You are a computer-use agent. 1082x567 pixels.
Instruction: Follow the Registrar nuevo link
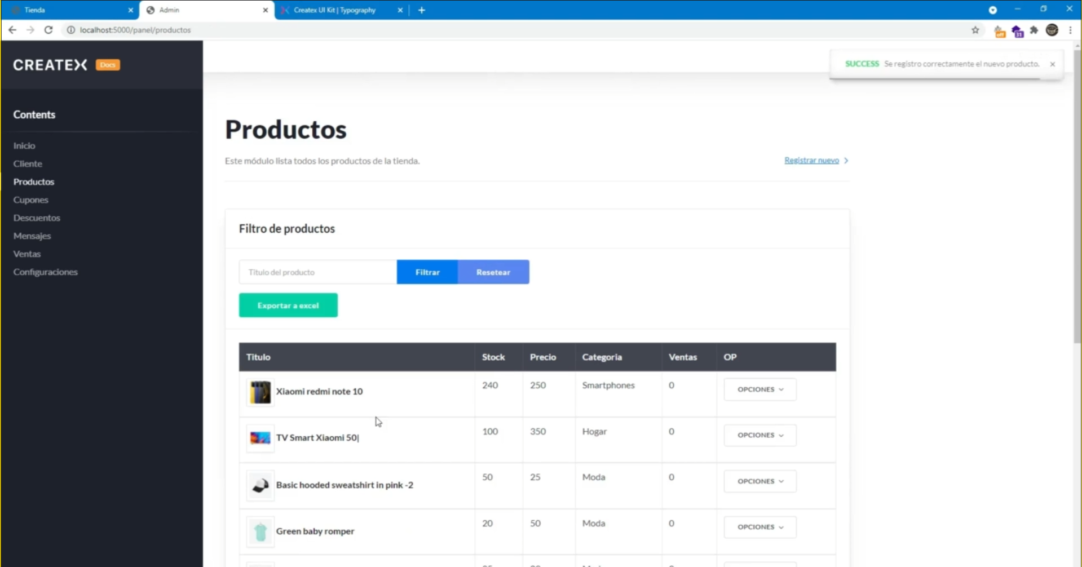click(x=811, y=161)
